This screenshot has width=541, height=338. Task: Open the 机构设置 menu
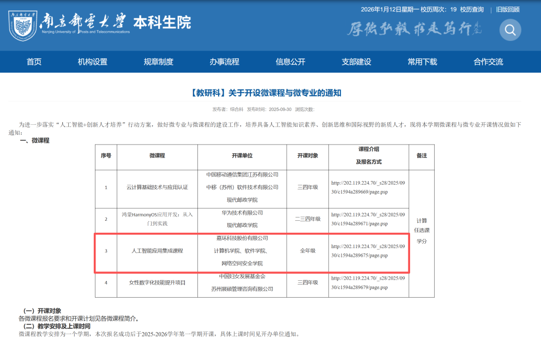92,62
